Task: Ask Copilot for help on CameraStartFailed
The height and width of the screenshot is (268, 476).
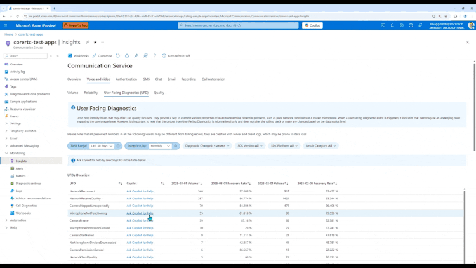Action: [140, 235]
